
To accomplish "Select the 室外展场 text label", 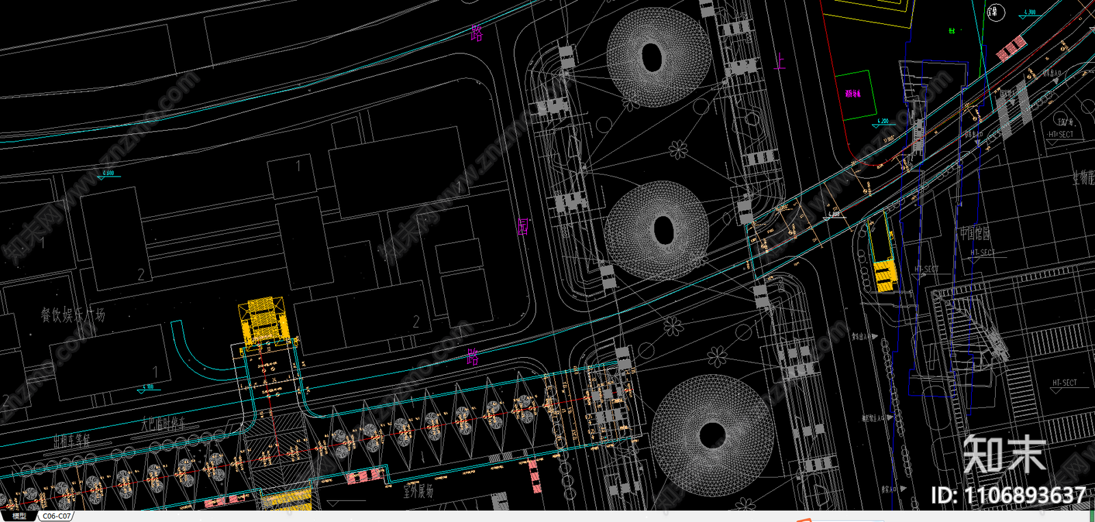I will tap(417, 490).
